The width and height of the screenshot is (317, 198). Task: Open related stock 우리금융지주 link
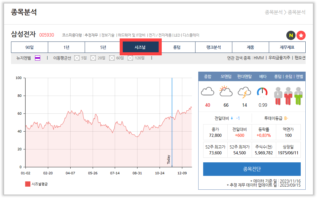(279, 58)
